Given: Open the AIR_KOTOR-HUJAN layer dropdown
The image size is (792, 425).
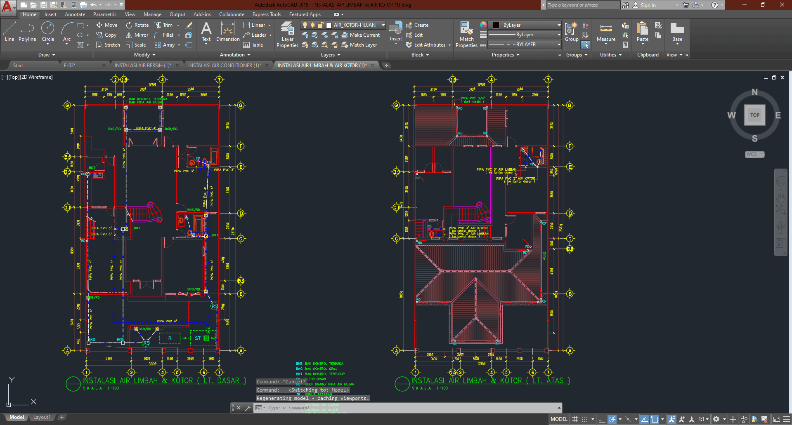Looking at the screenshot, I should pos(383,25).
